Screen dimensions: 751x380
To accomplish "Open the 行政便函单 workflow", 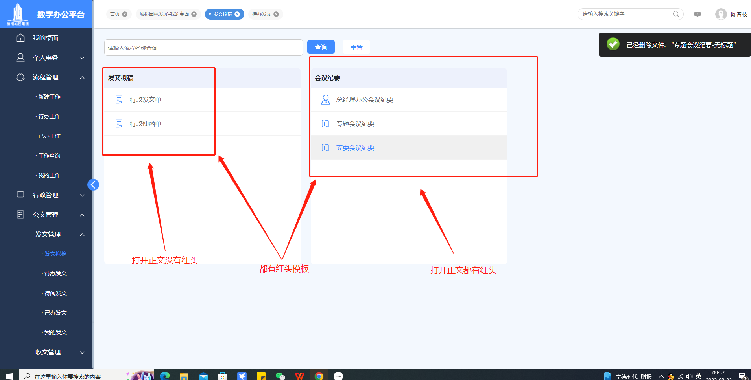I will (x=203, y=123).
